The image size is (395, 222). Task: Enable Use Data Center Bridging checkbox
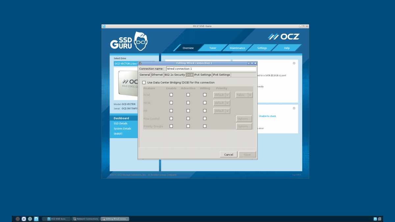tap(144, 83)
